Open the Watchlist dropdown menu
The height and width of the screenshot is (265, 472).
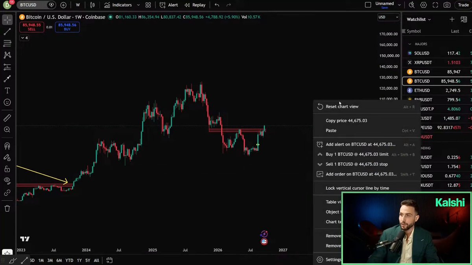click(x=419, y=19)
